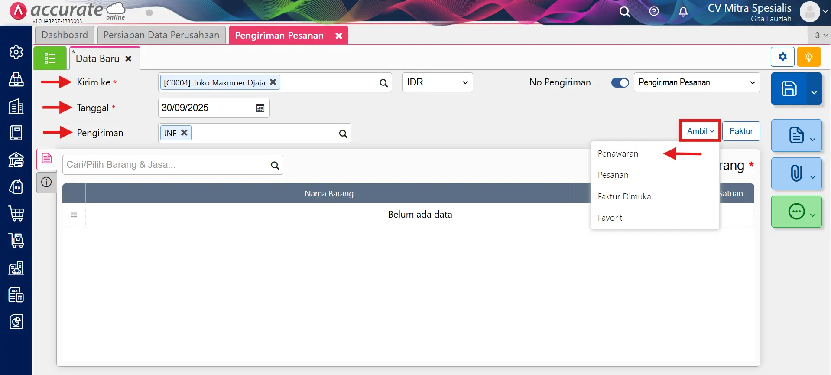This screenshot has width=831, height=375.
Task: Choose Faktur Dimuka from the menu
Action: tap(624, 196)
